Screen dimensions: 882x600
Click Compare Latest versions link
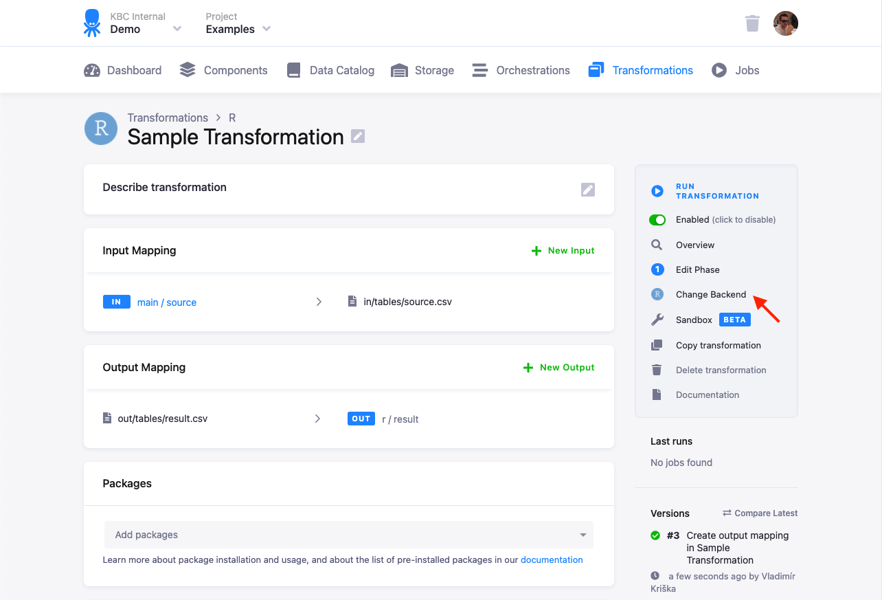tap(760, 513)
